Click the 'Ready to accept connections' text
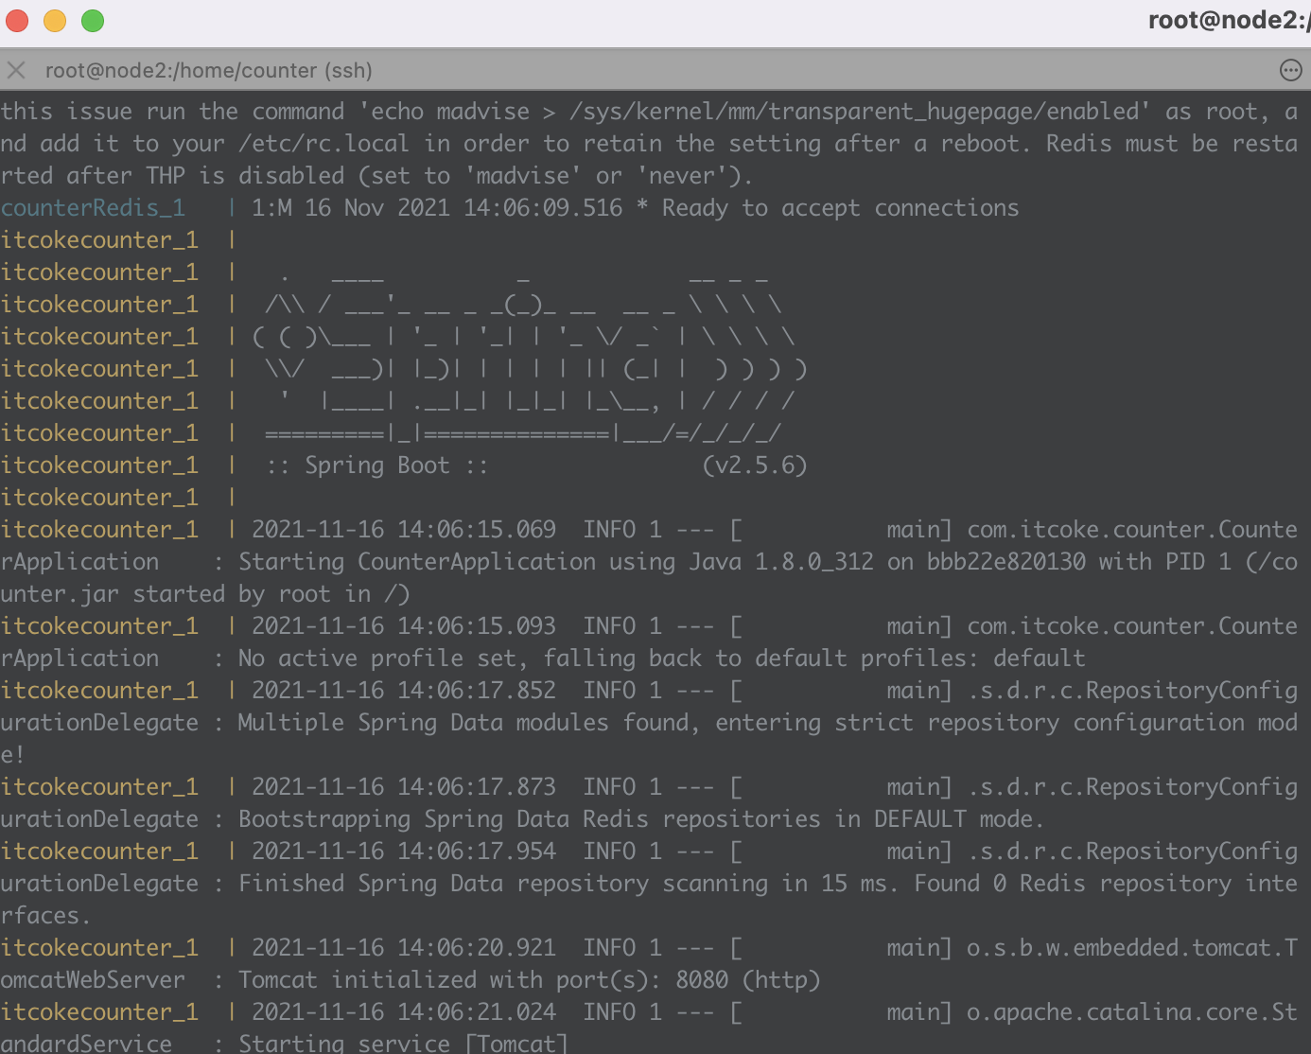This screenshot has width=1311, height=1054. (840, 208)
